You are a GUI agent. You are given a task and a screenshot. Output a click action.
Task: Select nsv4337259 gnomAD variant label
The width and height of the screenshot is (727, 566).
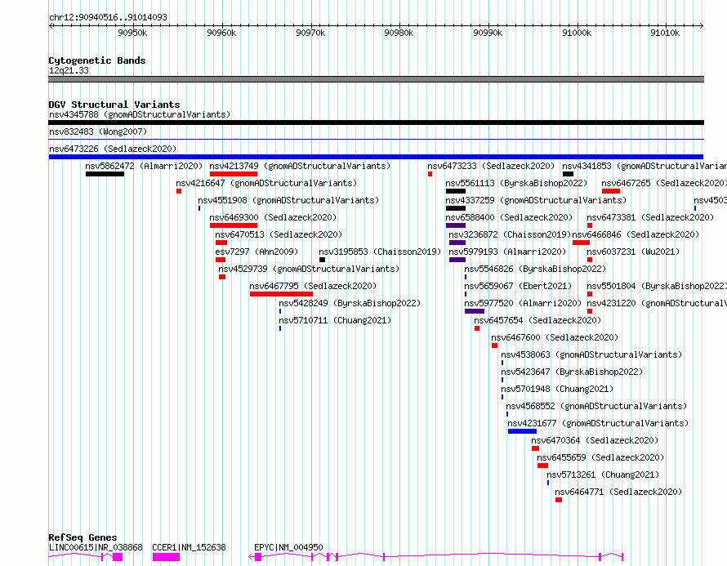536,200
